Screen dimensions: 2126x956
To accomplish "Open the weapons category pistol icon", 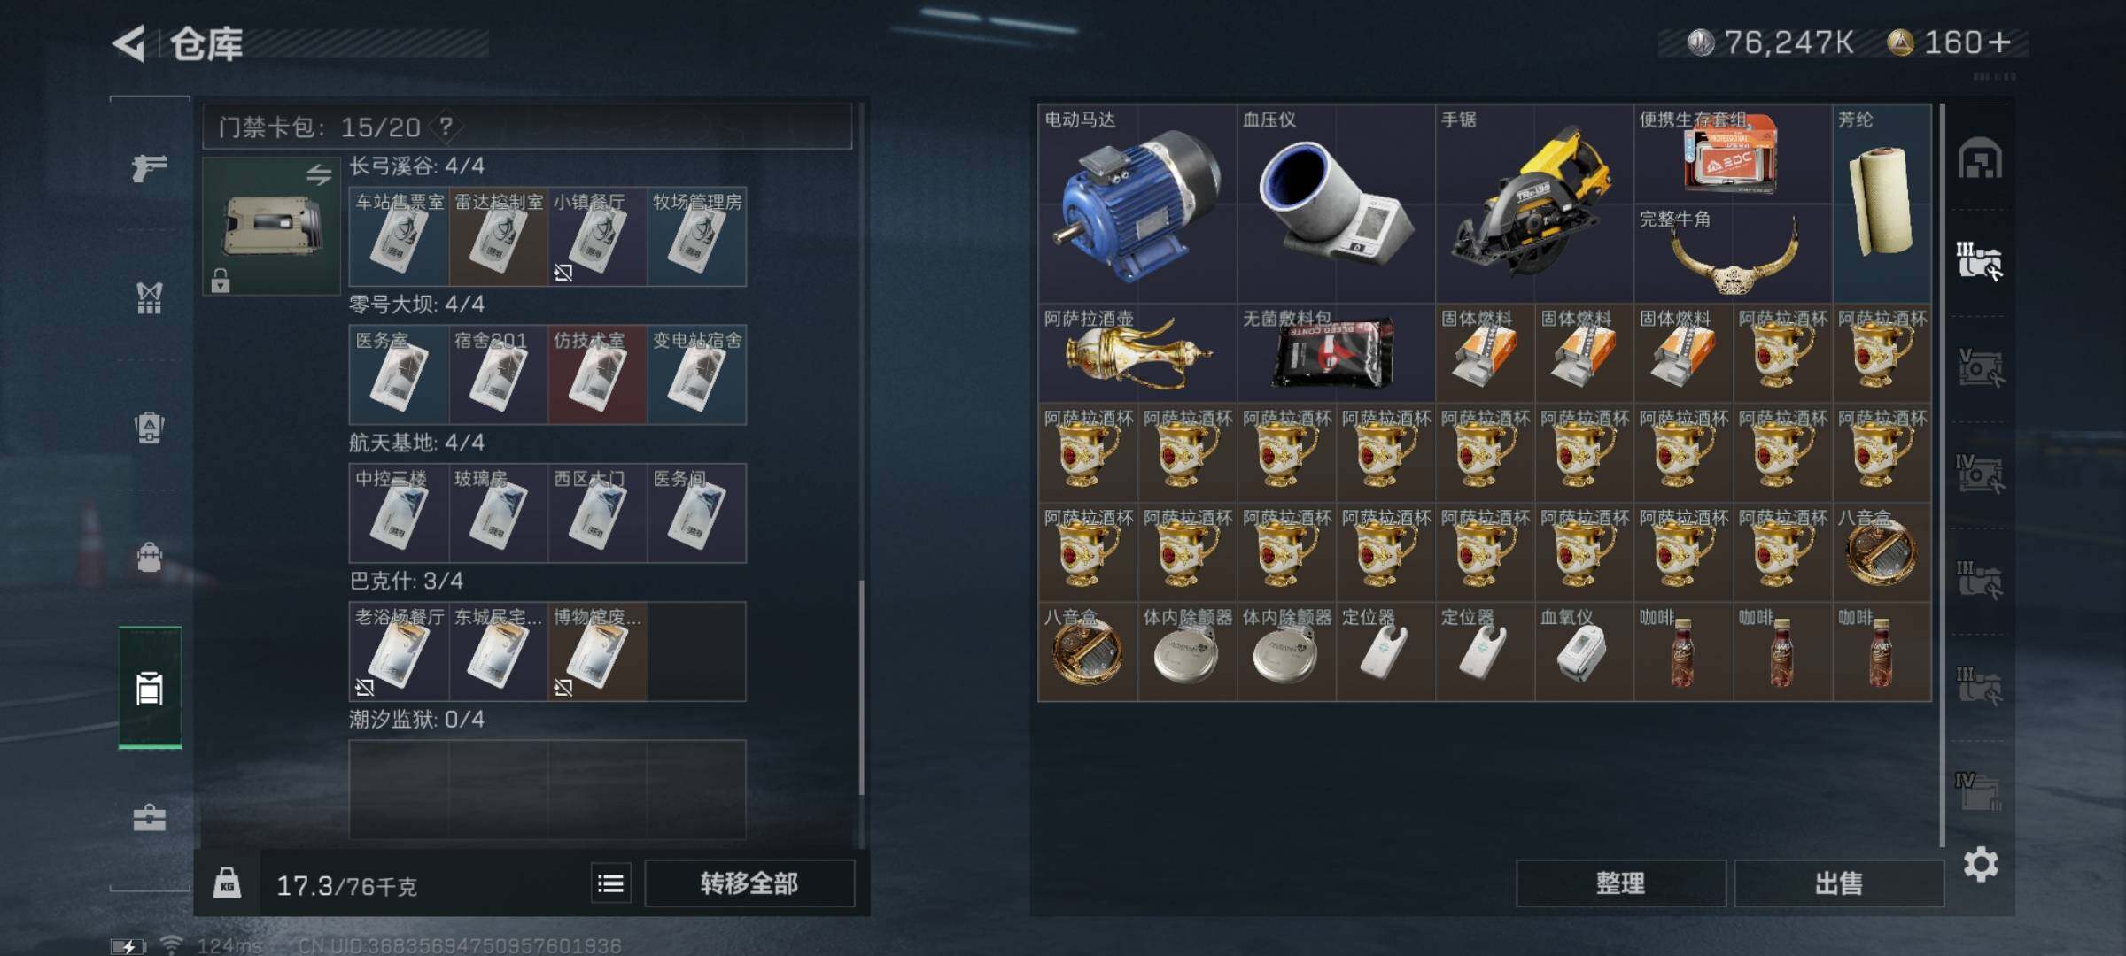I will click(149, 166).
